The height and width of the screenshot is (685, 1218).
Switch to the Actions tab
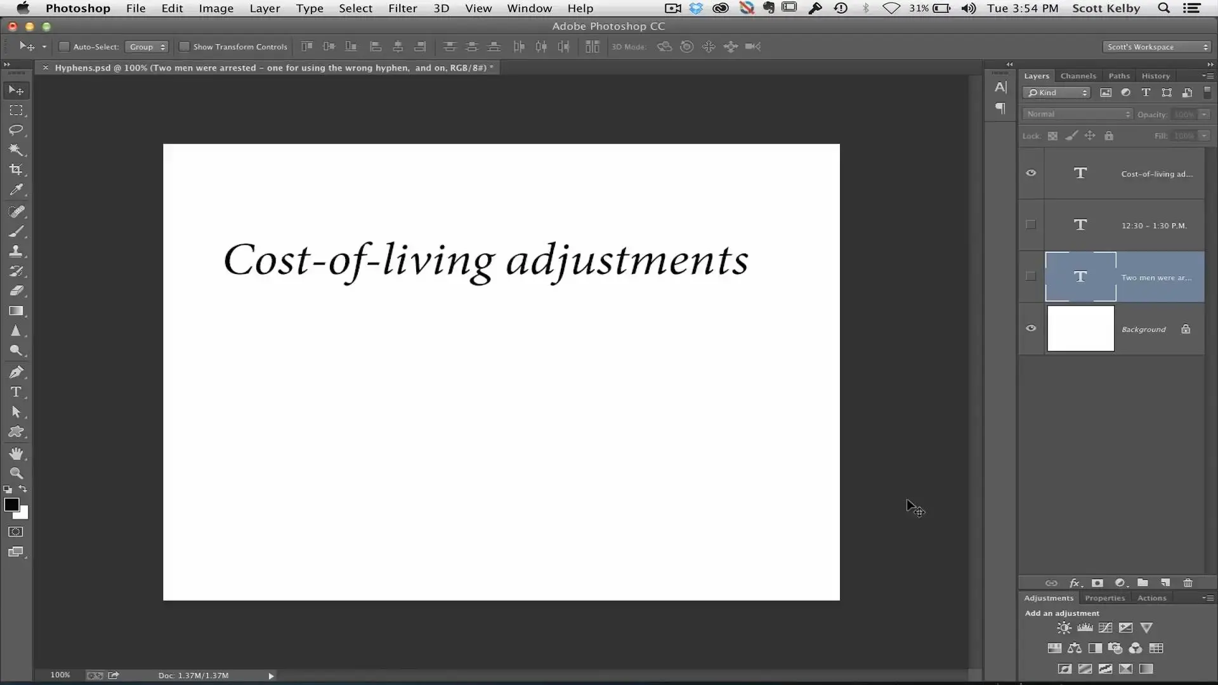pyautogui.click(x=1151, y=597)
